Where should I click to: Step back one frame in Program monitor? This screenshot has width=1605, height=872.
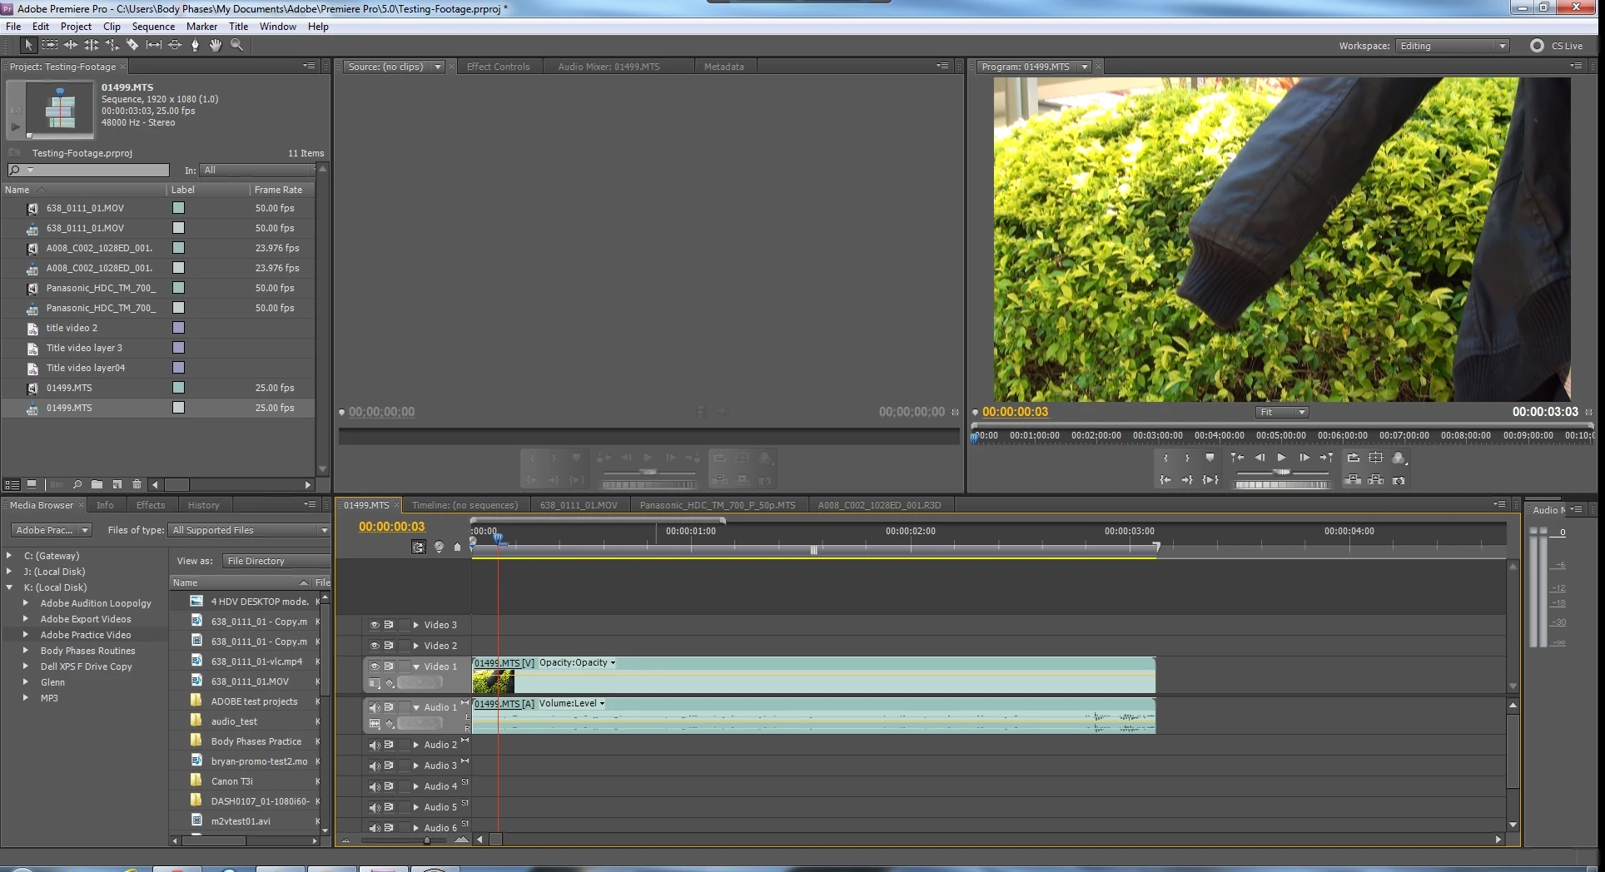[1260, 458]
